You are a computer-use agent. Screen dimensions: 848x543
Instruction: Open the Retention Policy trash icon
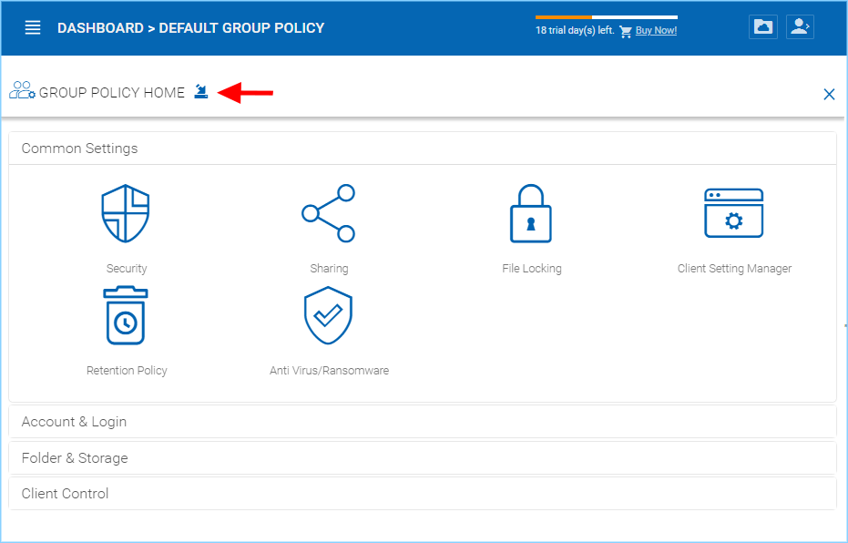126,315
